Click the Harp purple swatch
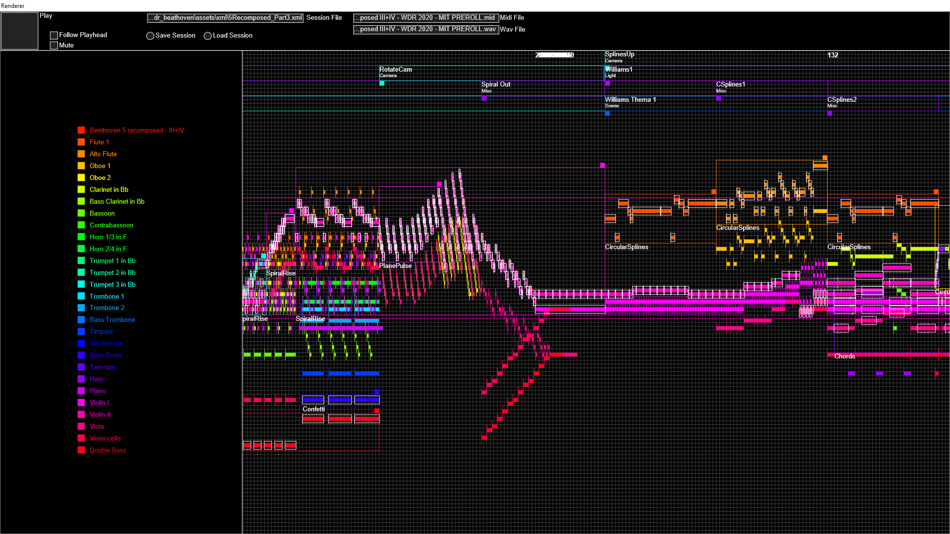 coord(81,379)
